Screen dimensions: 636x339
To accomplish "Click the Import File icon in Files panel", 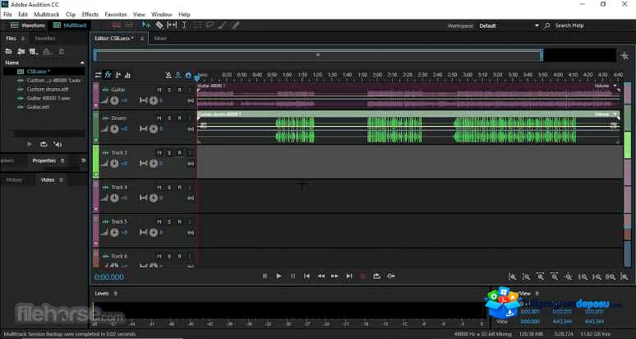I will pyautogui.click(x=21, y=52).
